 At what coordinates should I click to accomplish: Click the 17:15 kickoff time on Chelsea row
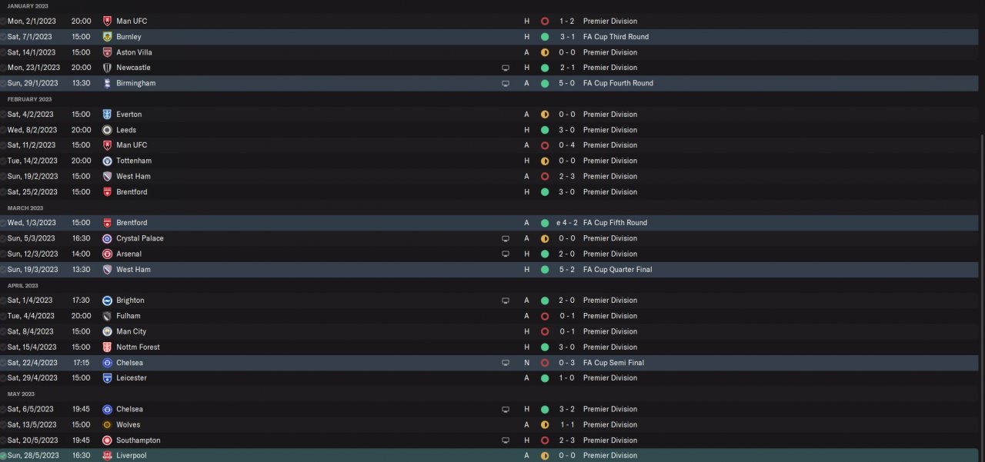pos(81,363)
